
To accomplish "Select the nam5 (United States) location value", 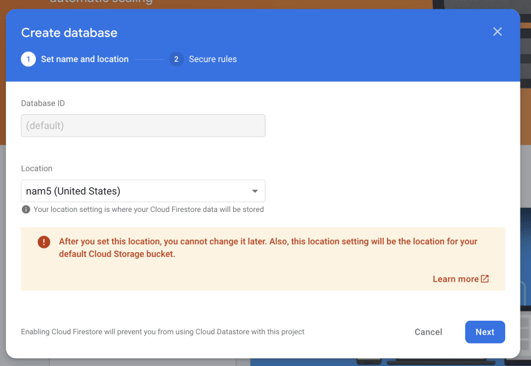I will click(73, 191).
